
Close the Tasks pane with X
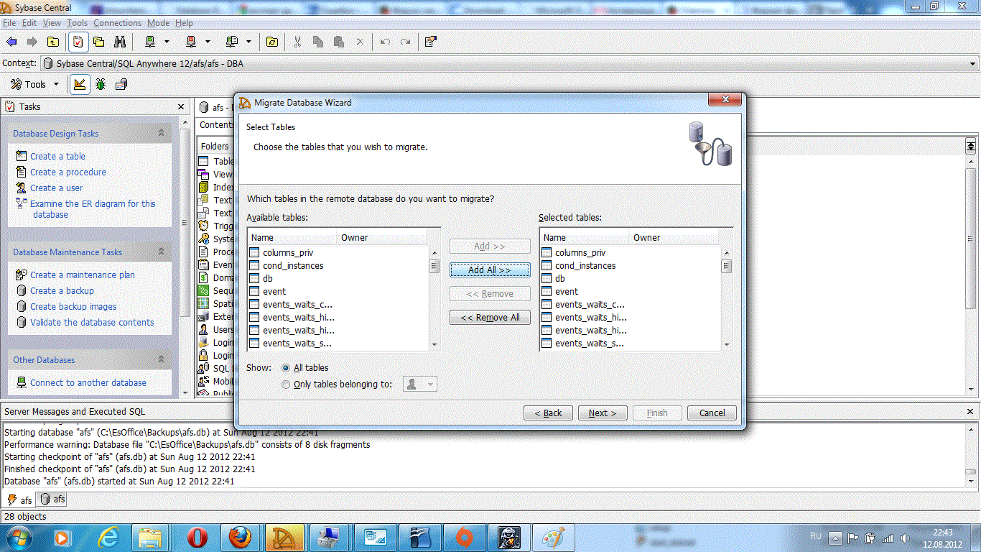181,106
